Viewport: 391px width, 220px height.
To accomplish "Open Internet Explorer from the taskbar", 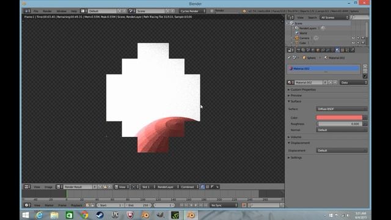I will click(39, 215).
